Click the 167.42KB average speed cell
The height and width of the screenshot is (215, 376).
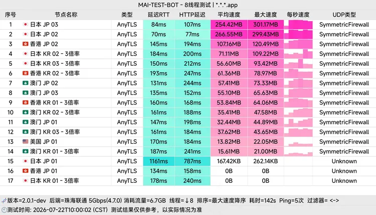pyautogui.click(x=229, y=161)
